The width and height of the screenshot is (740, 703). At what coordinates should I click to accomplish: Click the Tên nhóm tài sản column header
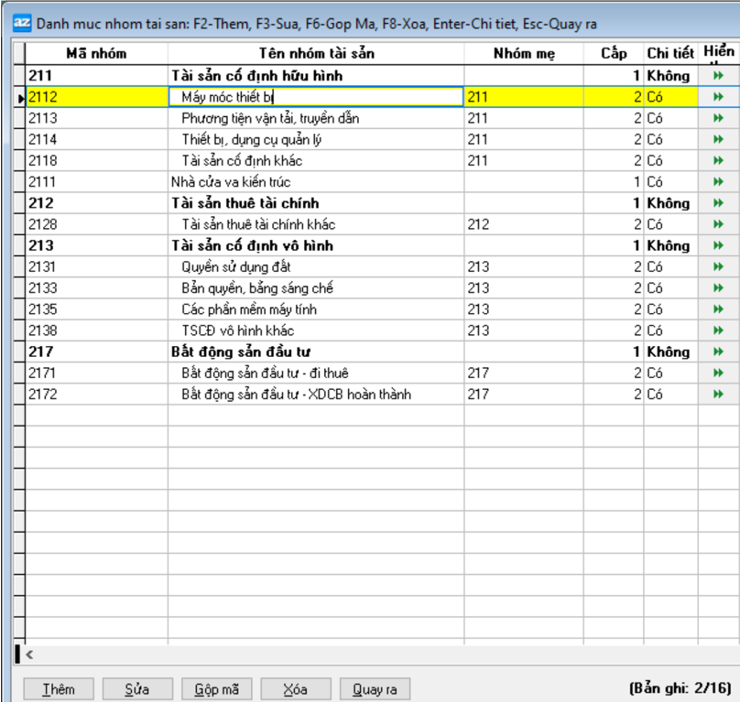point(316,53)
